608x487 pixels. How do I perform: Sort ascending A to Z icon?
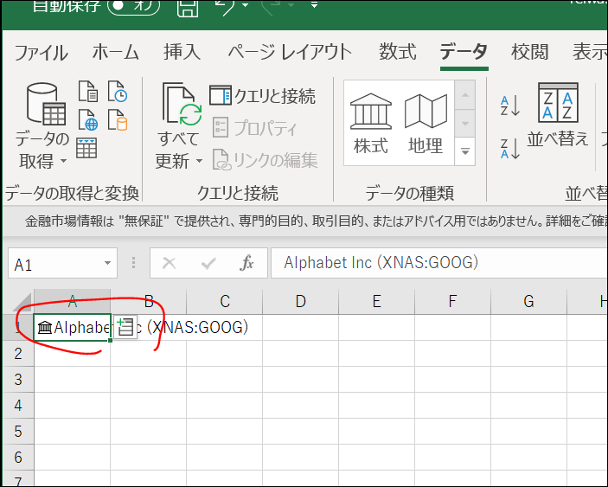(509, 106)
